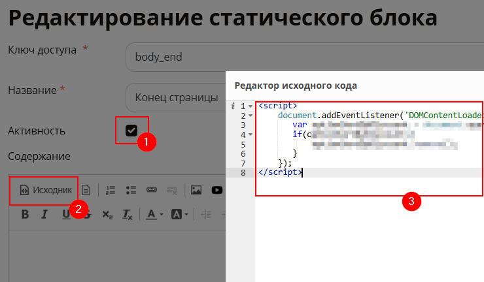Insert an image via the picture icon
Viewport: 484px width, 282px height.
pos(196,190)
